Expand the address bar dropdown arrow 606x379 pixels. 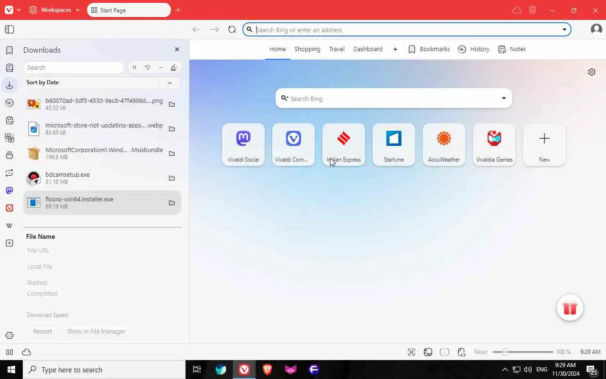(564, 30)
